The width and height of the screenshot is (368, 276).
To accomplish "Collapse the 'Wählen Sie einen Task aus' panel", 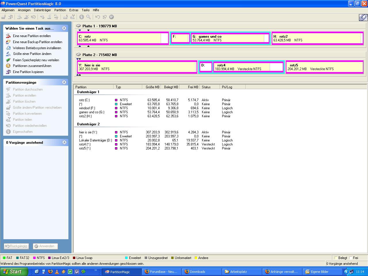I will (64, 28).
